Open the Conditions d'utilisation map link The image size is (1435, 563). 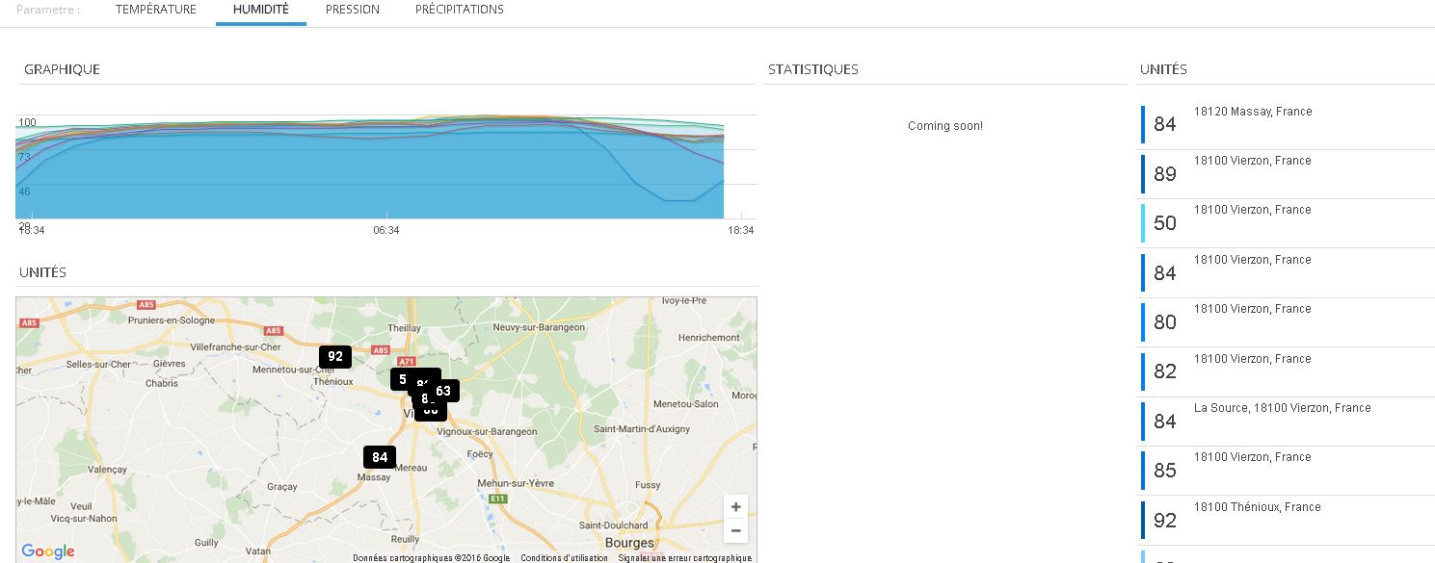coord(564,558)
